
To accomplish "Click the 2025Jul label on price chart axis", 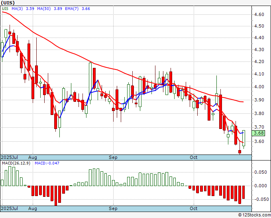I will point(10,157).
